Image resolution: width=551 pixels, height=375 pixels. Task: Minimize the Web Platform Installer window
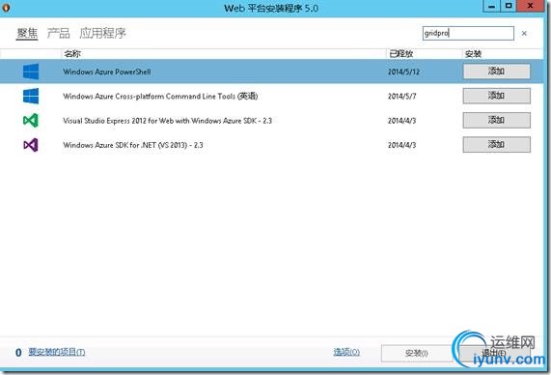(491, 6)
